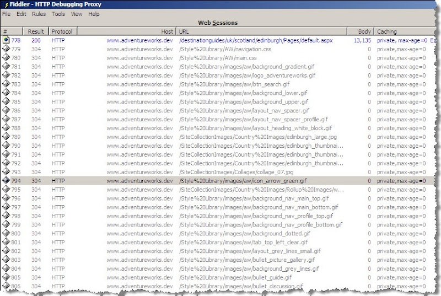Click the session 796 cached icon
The height and width of the screenshot is (296, 441).
(6, 198)
